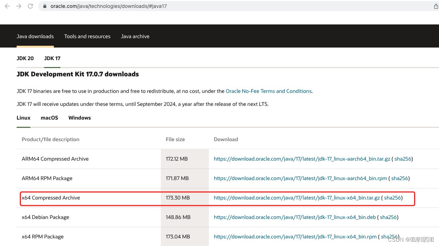This screenshot has height=246, width=439.
Task: Click the 'Download' column header
Action: tap(226, 139)
